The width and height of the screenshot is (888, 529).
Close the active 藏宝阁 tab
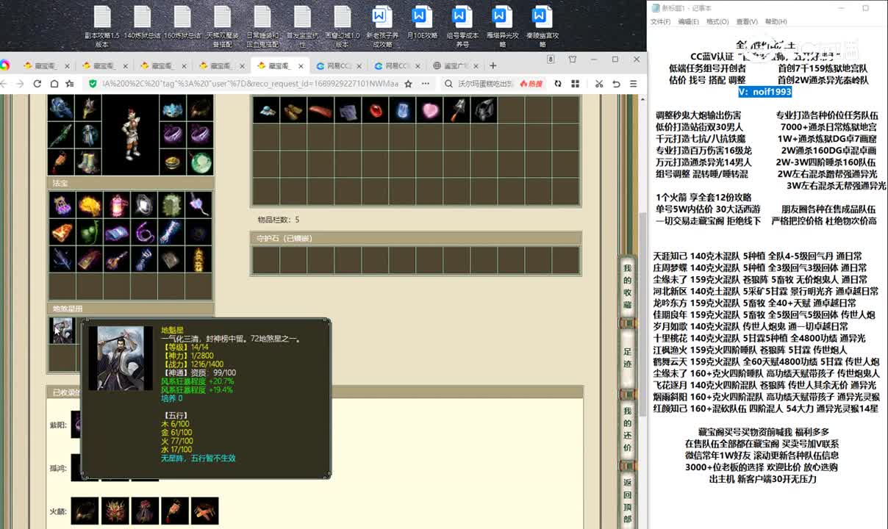302,65
